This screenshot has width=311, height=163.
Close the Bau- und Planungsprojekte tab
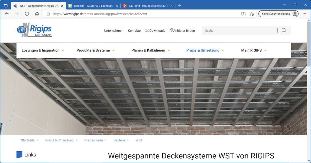[171, 6]
